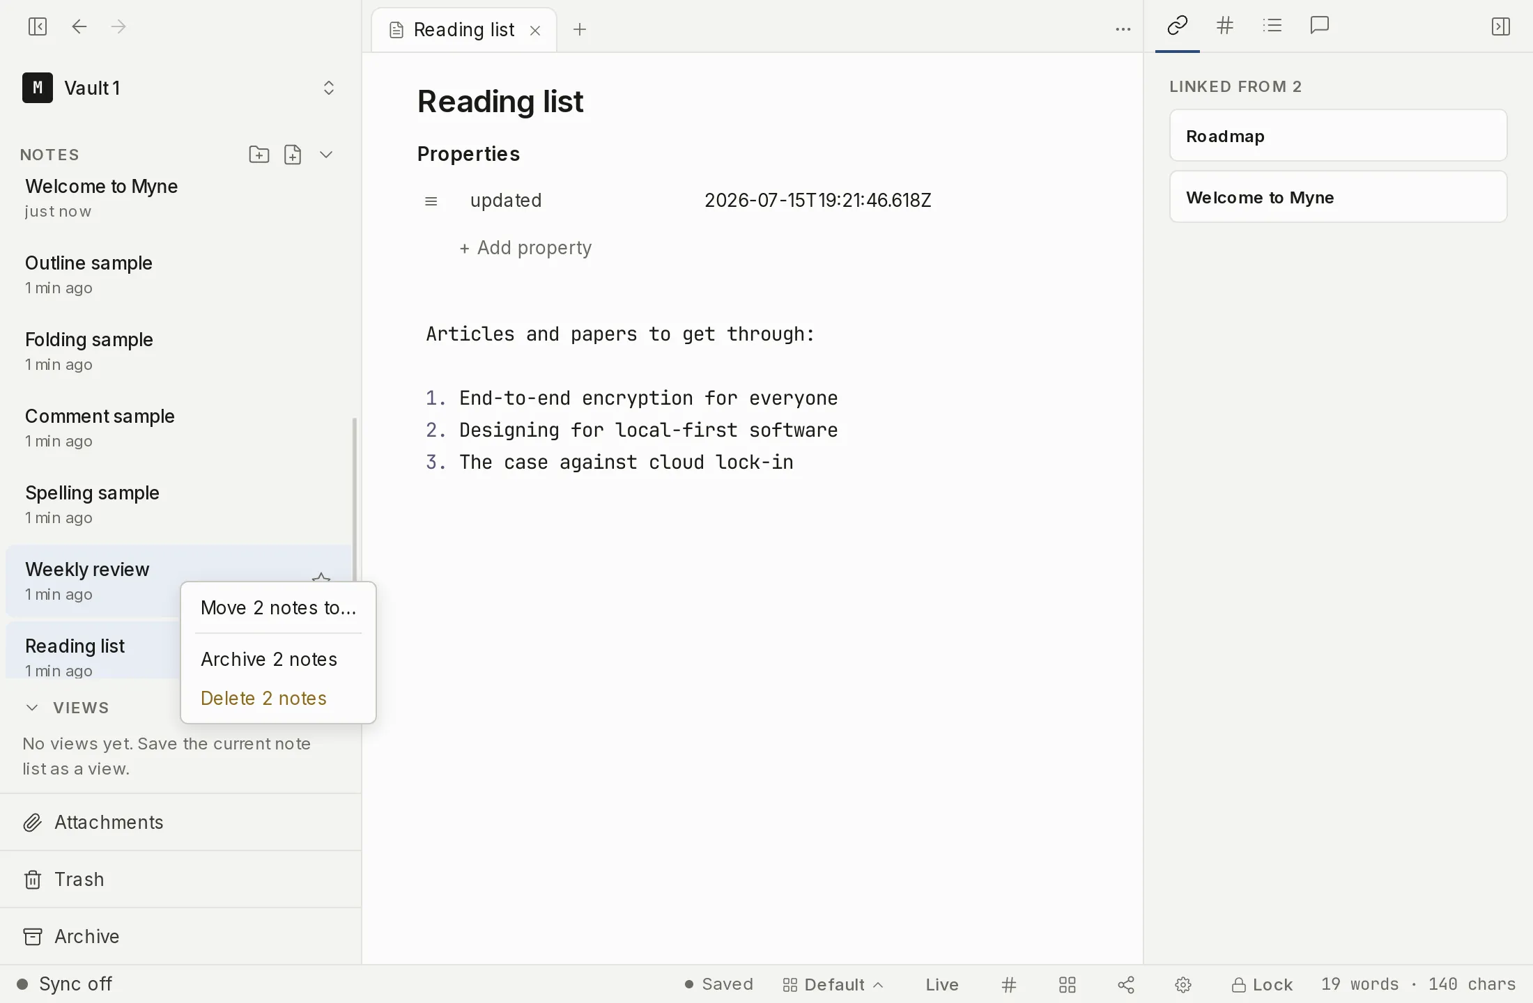1533x1003 pixels.
Task: Click the status bar grid layout icon
Action: coord(1068,985)
